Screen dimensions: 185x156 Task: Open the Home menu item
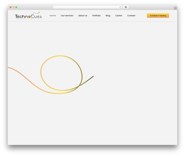(53, 15)
